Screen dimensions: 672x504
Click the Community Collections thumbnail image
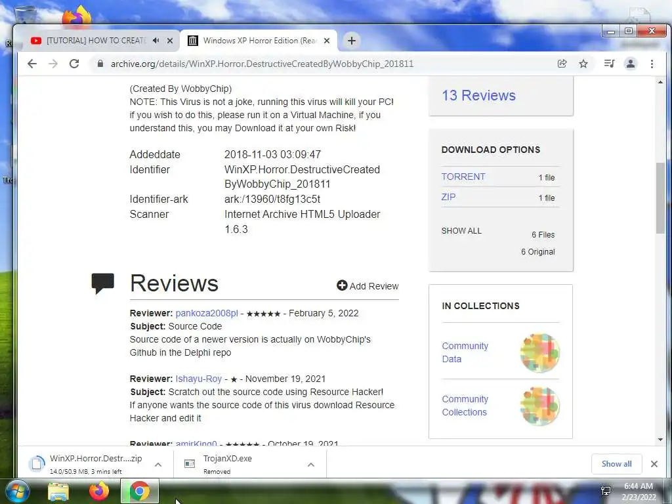pos(539,406)
